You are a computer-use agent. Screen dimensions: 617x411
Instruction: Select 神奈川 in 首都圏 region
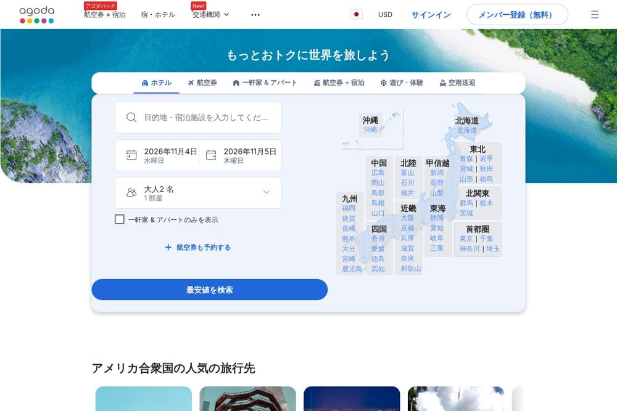click(x=470, y=249)
